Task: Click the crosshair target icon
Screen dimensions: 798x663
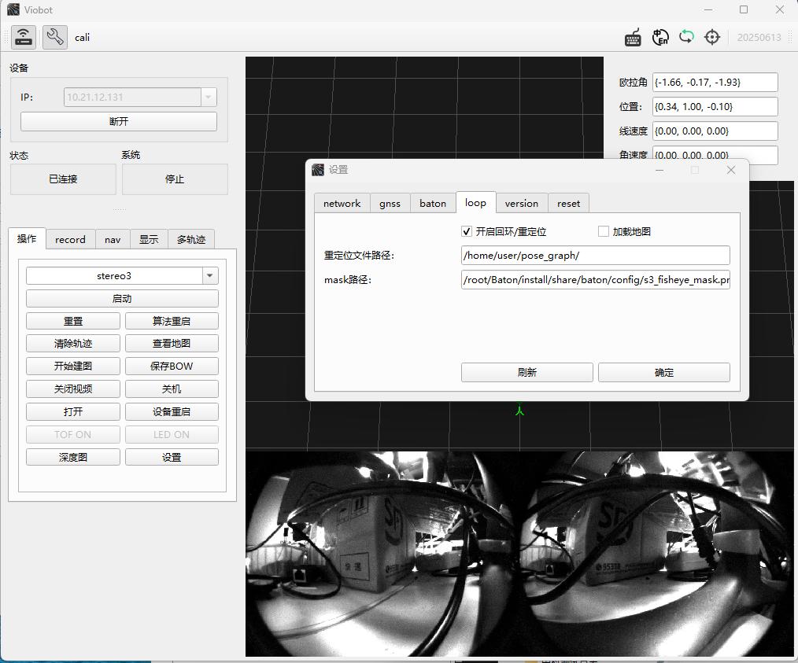Action: pos(712,37)
